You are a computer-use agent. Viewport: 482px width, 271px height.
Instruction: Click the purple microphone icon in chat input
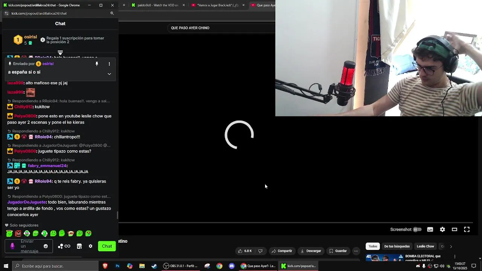pyautogui.click(x=12, y=246)
